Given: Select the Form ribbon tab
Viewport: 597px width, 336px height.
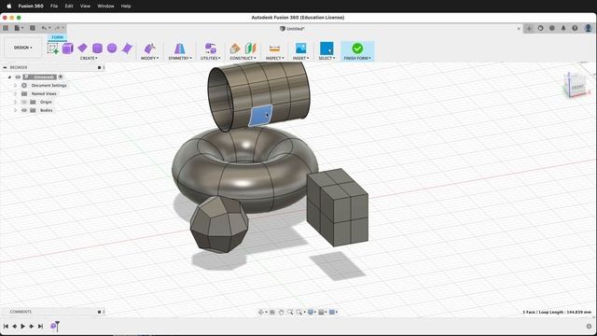Looking at the screenshot, I should [58, 37].
